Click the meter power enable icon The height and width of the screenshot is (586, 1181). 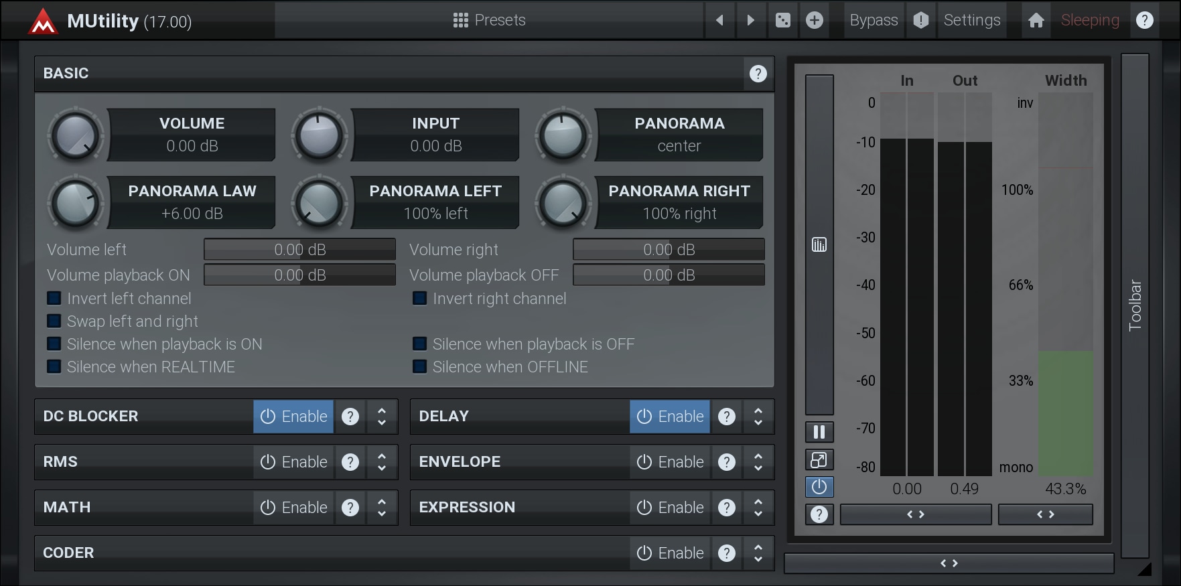(819, 487)
